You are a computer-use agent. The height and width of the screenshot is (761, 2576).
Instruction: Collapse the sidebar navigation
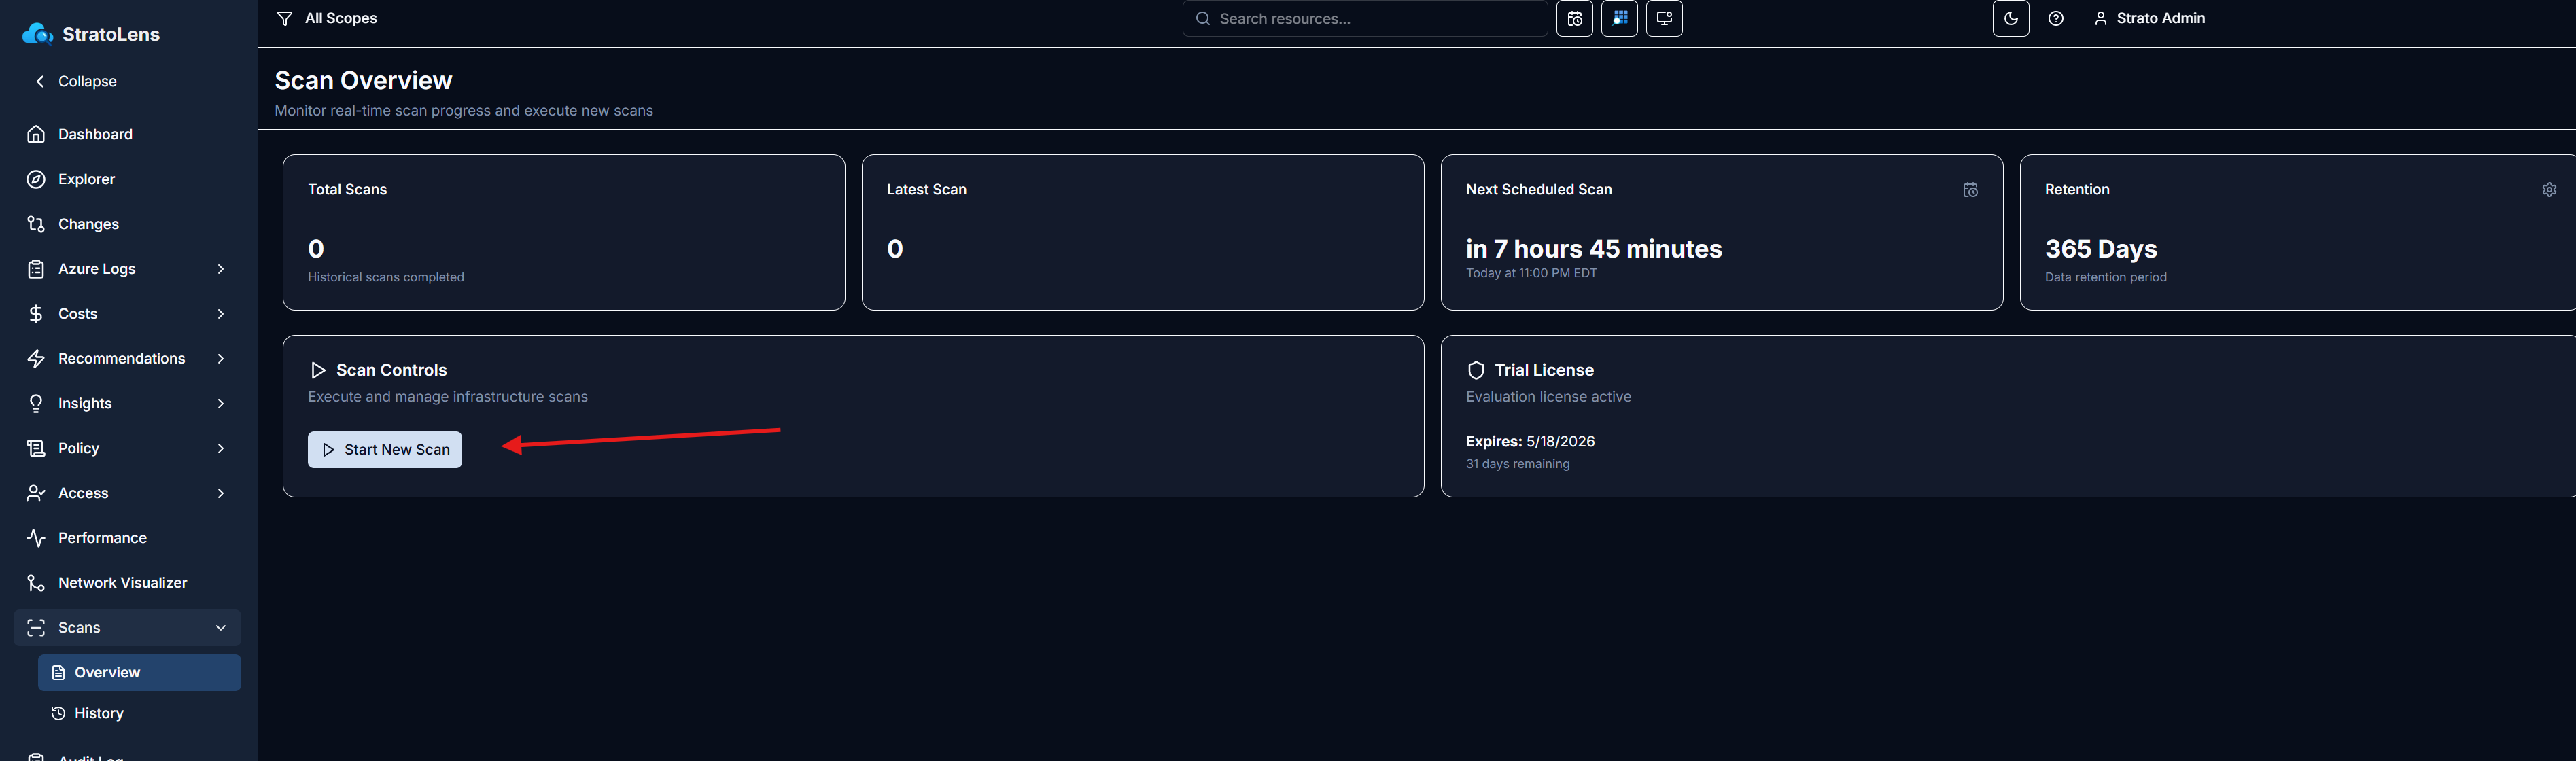(x=76, y=82)
